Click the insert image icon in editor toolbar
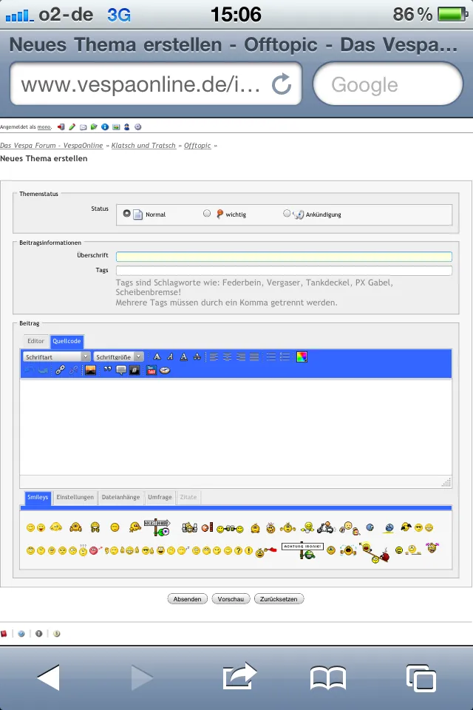 [91, 370]
